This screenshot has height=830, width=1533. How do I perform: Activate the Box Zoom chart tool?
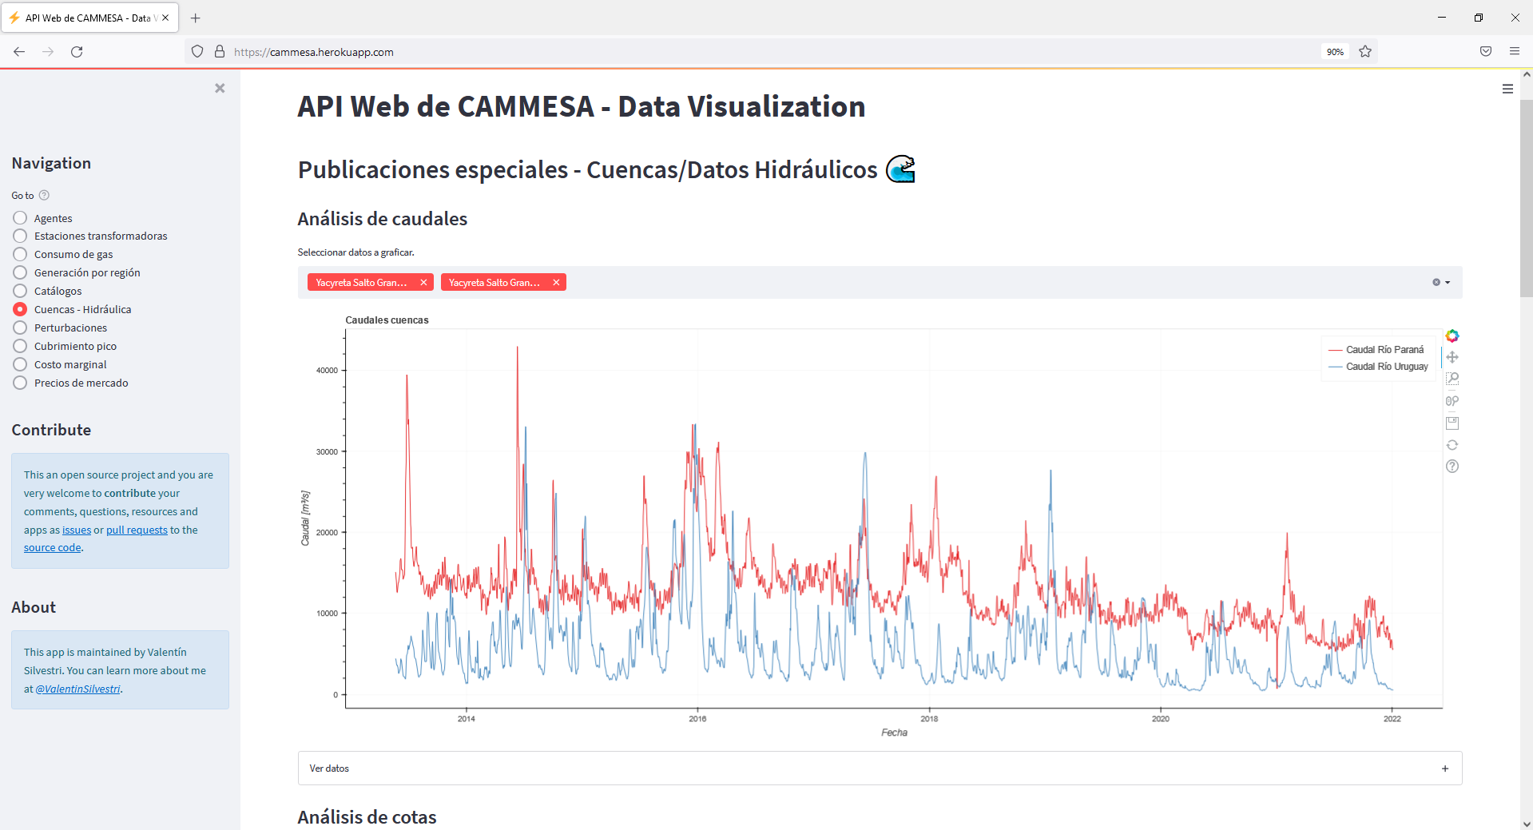[1452, 379]
